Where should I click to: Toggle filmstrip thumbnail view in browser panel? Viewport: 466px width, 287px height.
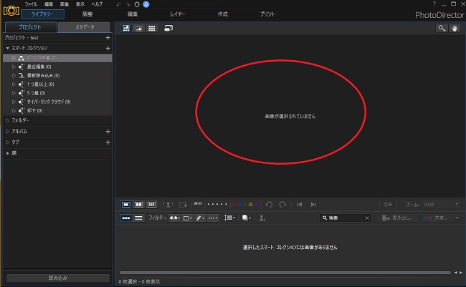[x=125, y=218]
